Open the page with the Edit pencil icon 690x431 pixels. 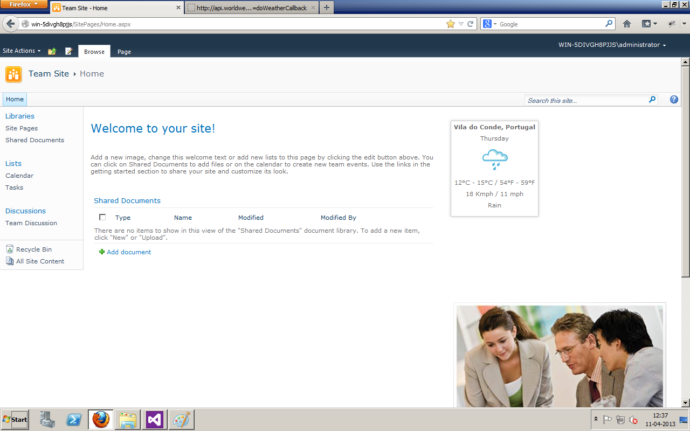point(69,51)
